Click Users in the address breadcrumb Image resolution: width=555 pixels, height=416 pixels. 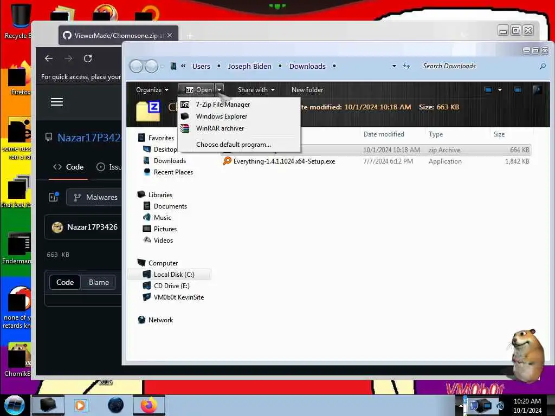tap(201, 66)
